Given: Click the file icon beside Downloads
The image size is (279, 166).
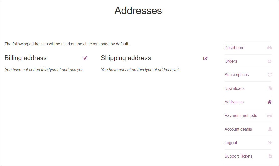Looking at the screenshot, I should [269, 88].
